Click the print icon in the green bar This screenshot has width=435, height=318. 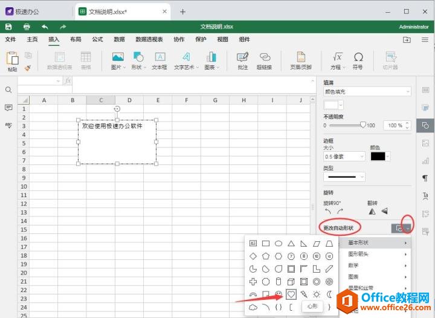coord(27,27)
